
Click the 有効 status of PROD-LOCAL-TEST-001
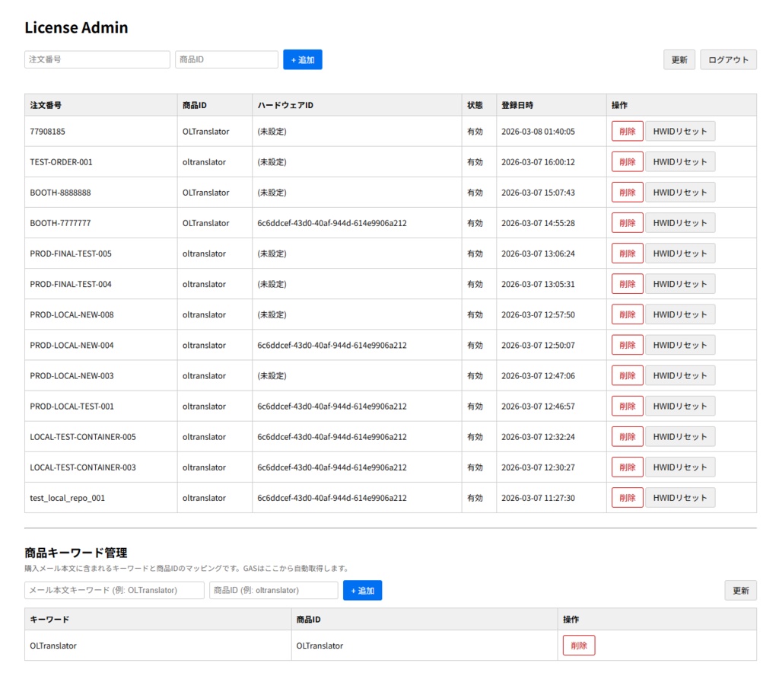tap(475, 407)
